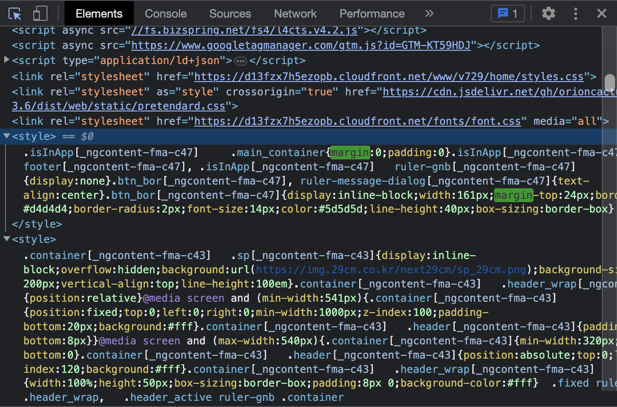
Task: Toggle the device toolbar icon
Action: point(40,14)
